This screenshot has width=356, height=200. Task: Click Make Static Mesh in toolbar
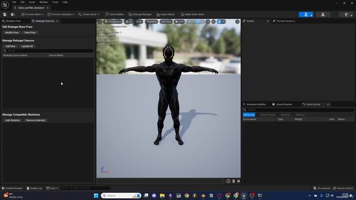point(192,14)
